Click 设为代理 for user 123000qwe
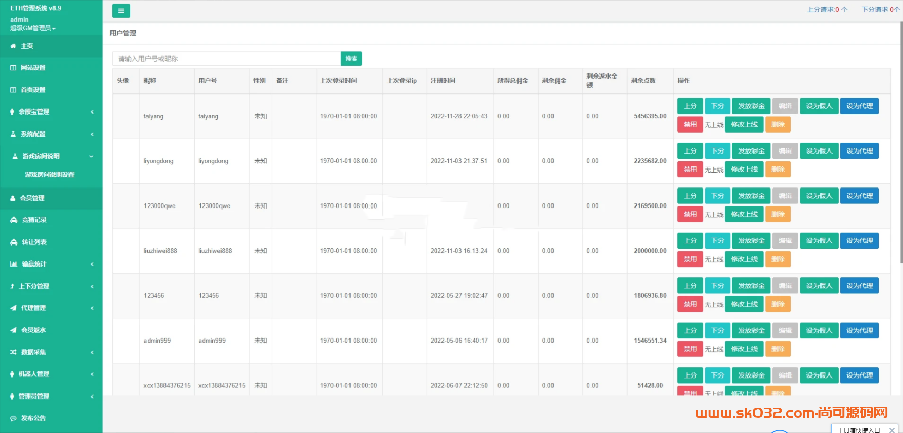 859,196
